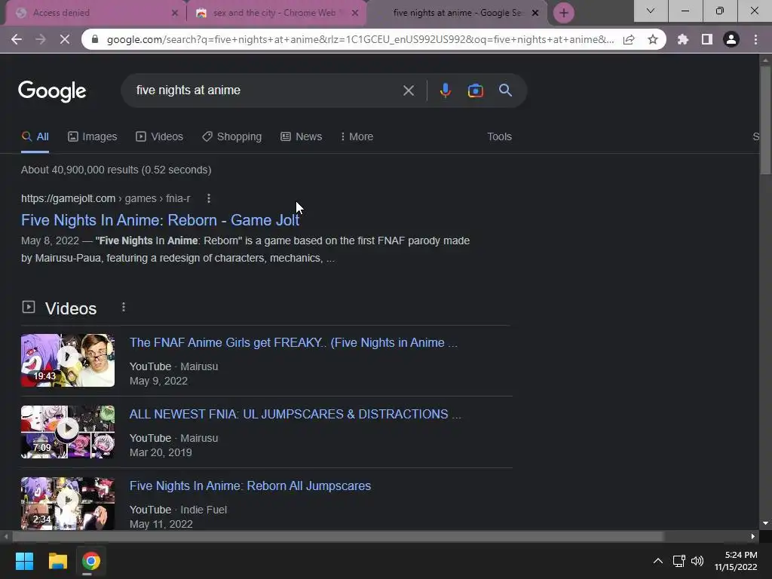Viewport: 772px width, 579px height.
Task: Click the horizontal scrollbar thumb
Action: coord(338,536)
